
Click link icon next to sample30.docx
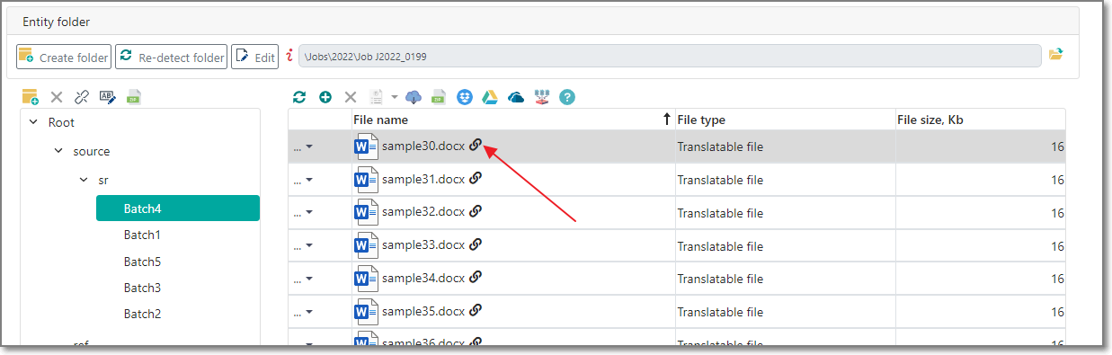(x=476, y=145)
